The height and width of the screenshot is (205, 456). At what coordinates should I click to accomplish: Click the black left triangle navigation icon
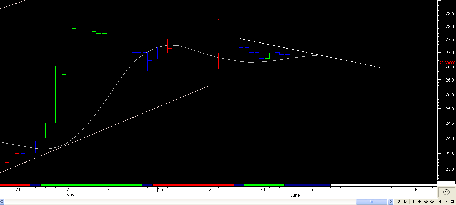pyautogui.click(x=440, y=201)
